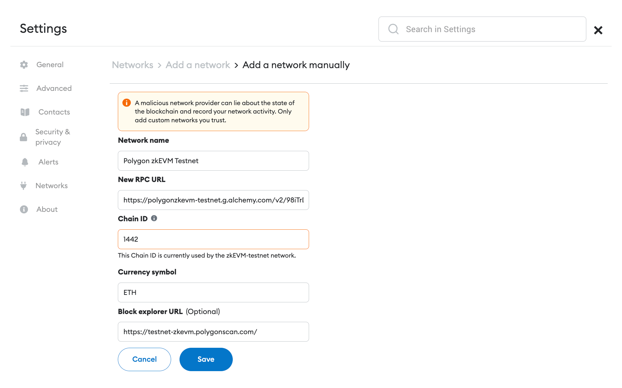Click the Security & privacy lock icon
622x388 pixels.
(23, 137)
